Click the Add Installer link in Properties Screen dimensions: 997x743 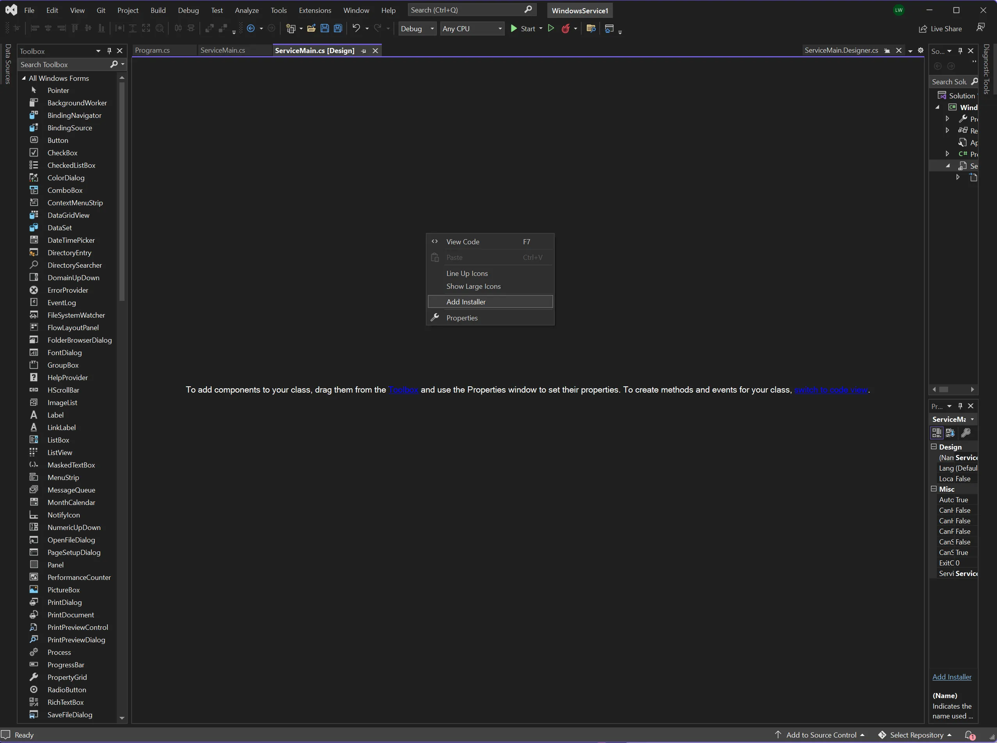952,677
